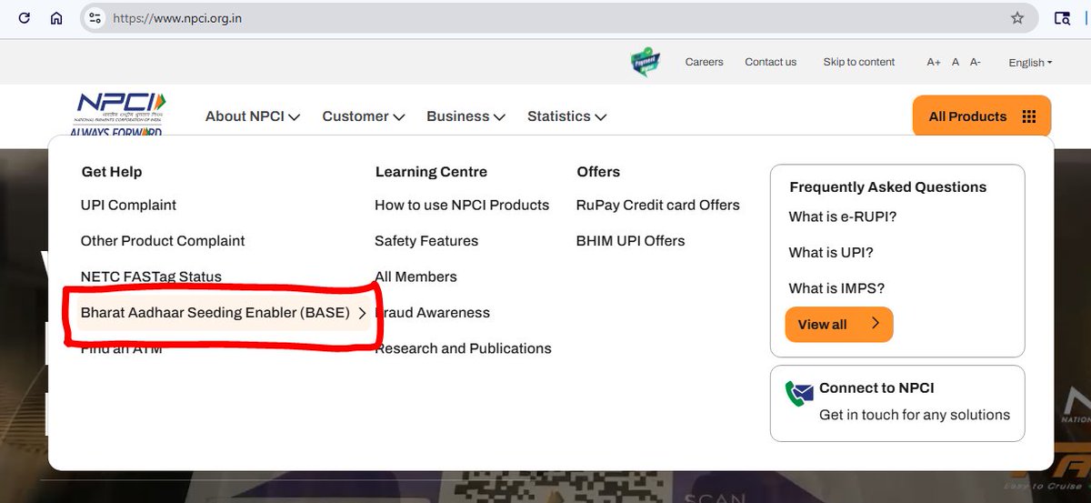The width and height of the screenshot is (1091, 503).
Task: Open UPI Complaint link
Action: pyautogui.click(x=128, y=206)
